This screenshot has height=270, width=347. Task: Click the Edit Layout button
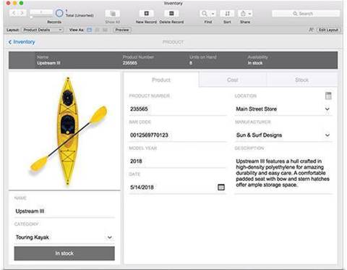(328, 30)
